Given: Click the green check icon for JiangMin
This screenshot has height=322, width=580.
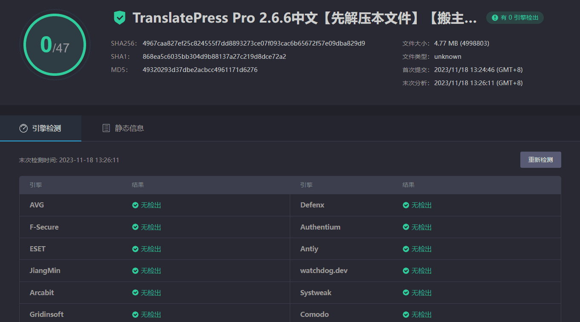Looking at the screenshot, I should pyautogui.click(x=135, y=271).
